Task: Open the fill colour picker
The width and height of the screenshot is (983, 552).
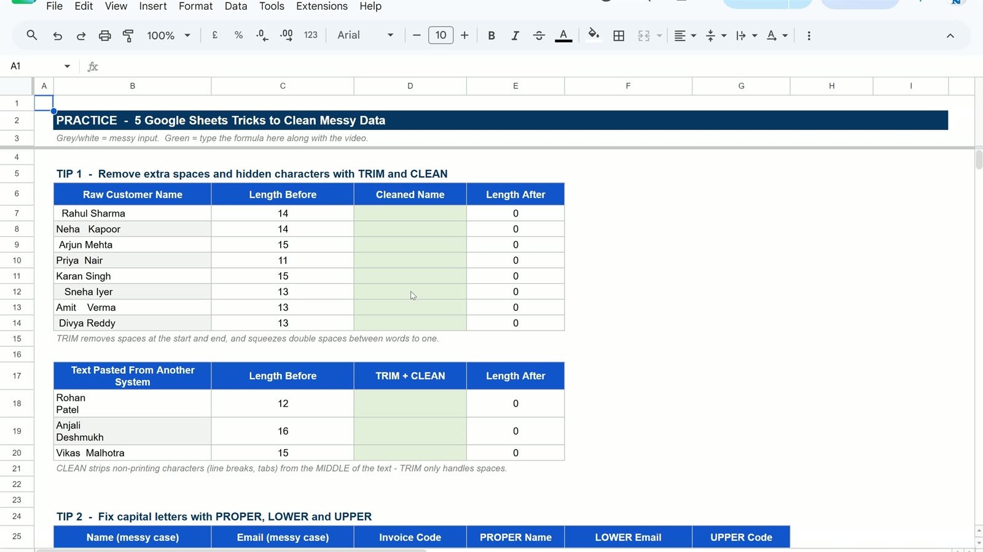Action: click(x=593, y=34)
